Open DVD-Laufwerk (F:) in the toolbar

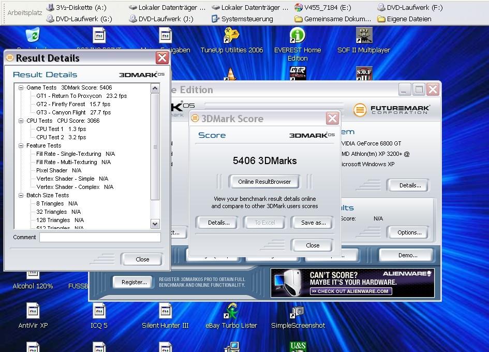coord(409,7)
